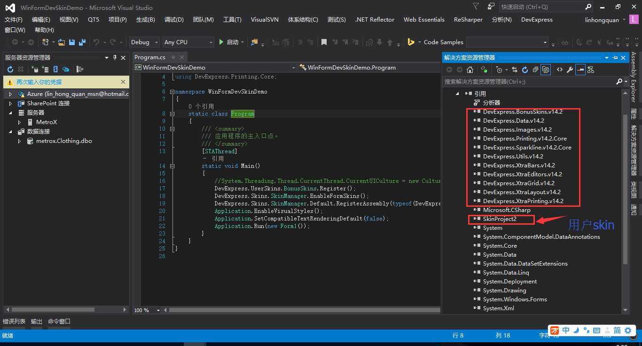642x346 pixels.
Task: Click the SharePoint connection icon in Server Explorer
Action: click(55, 69)
